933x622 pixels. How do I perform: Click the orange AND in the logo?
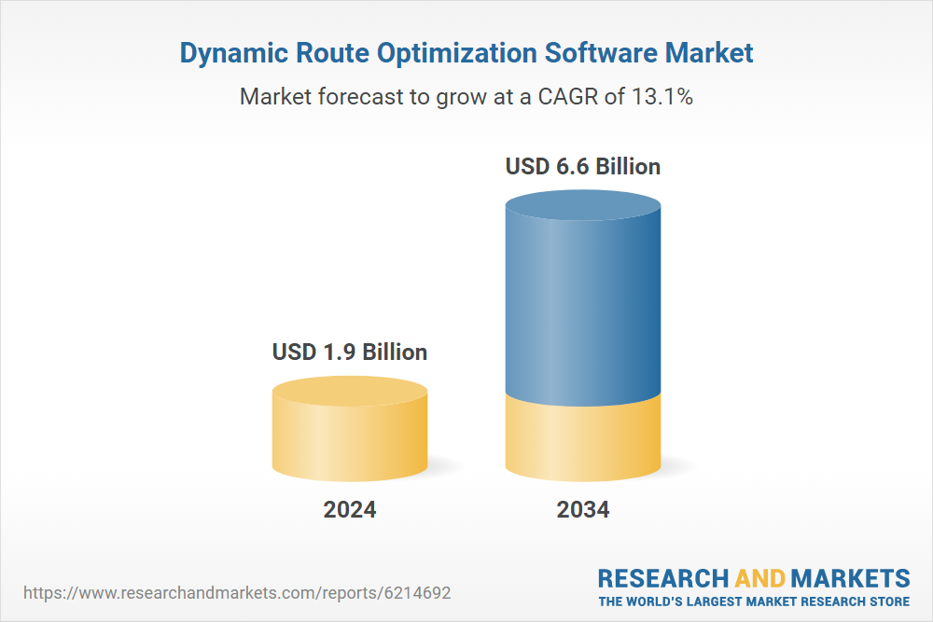760,577
